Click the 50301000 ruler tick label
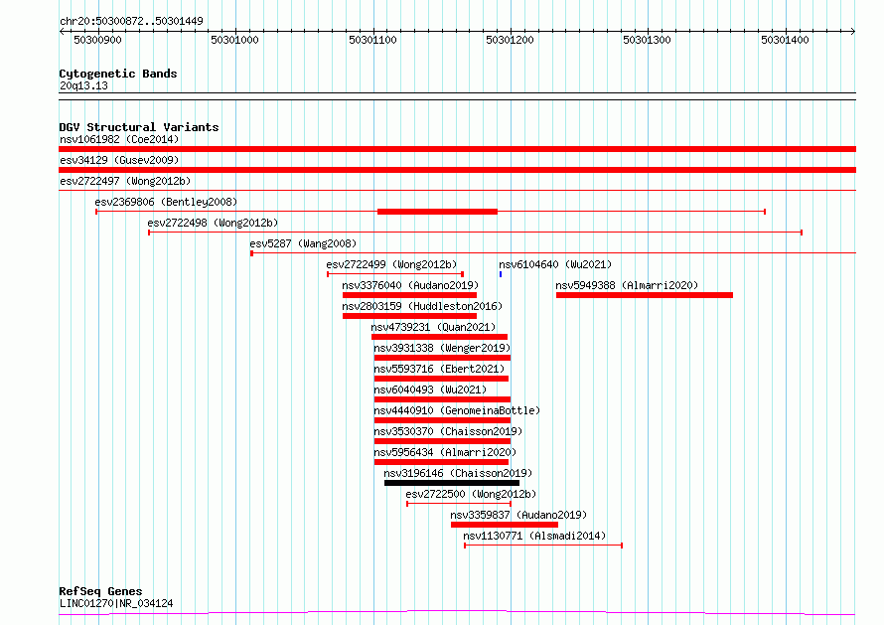Viewport: 884px width, 625px height. coord(234,40)
